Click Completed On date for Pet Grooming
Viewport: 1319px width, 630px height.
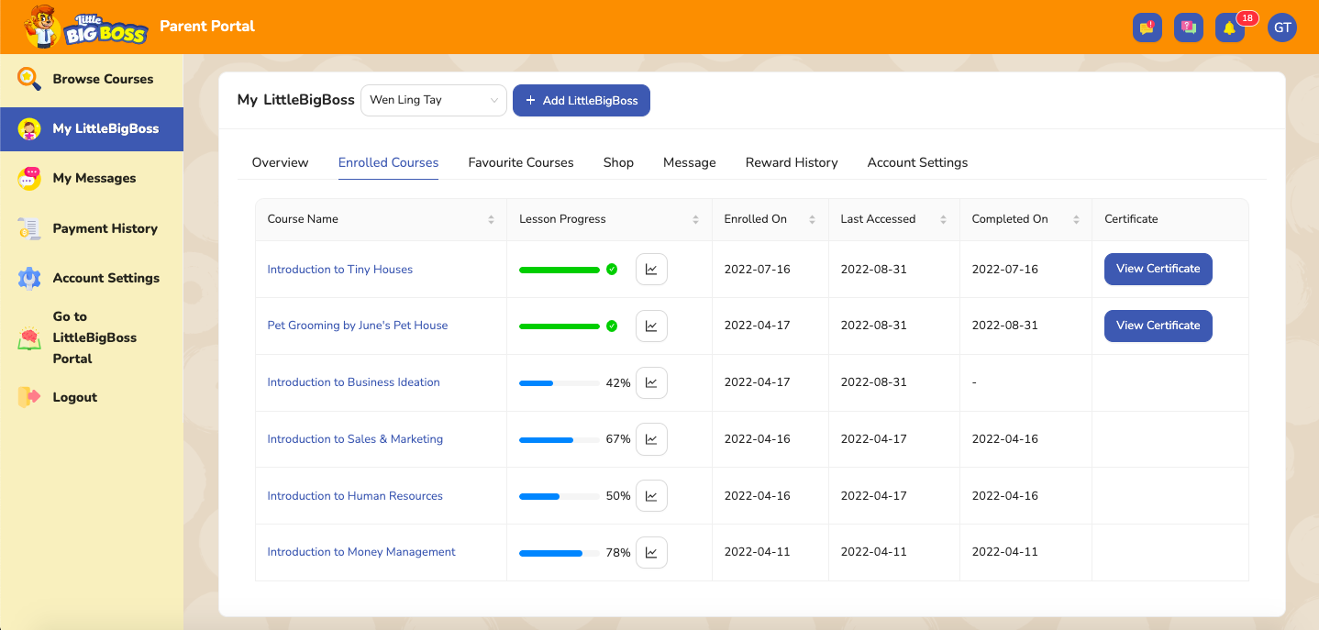click(x=1005, y=326)
